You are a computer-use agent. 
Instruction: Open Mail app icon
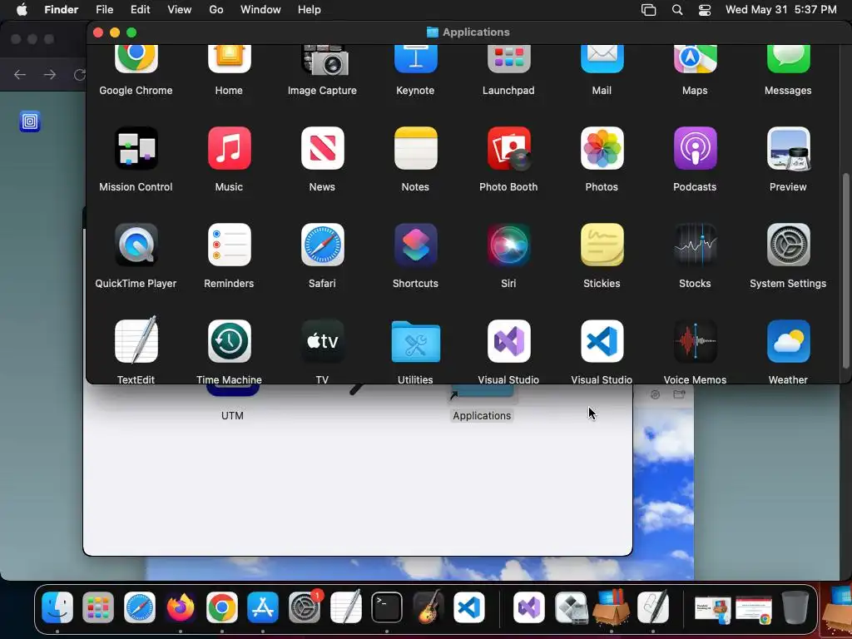coord(602,60)
